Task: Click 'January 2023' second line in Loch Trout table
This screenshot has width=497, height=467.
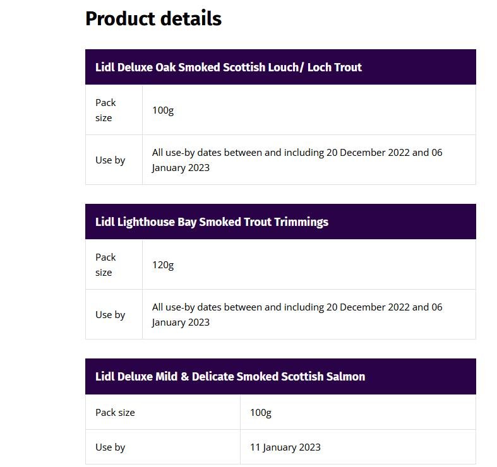Action: [x=181, y=168]
